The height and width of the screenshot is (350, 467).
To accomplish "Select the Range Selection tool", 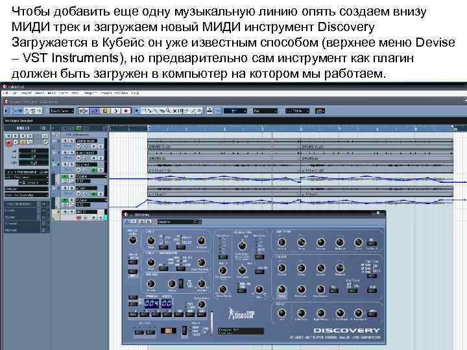I will [143, 111].
